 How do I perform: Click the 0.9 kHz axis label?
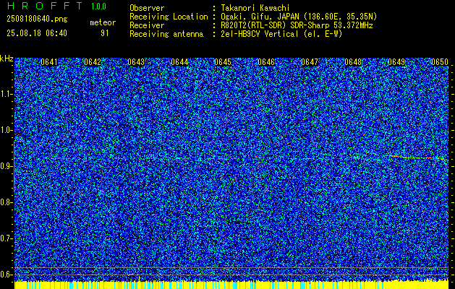(x=6, y=166)
